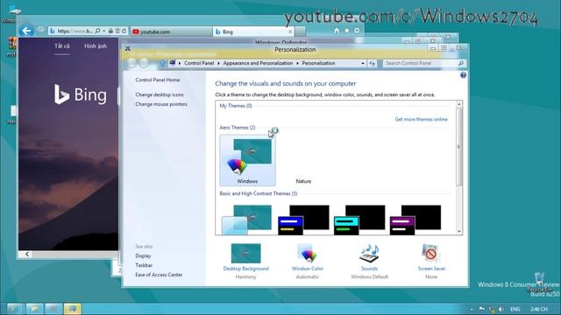The image size is (561, 315).
Task: Click Control Panel breadcrumb segment
Action: [x=199, y=63]
